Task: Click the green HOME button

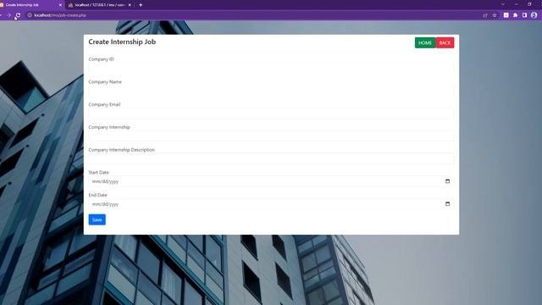Action: 425,43
